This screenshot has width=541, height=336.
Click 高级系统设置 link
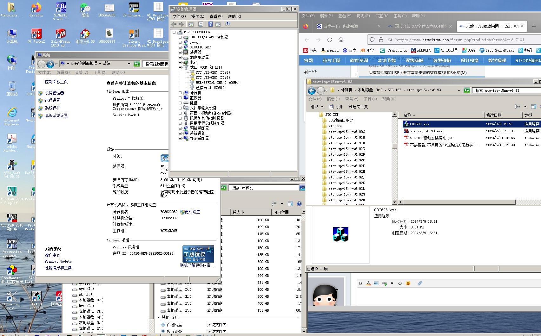(x=56, y=115)
